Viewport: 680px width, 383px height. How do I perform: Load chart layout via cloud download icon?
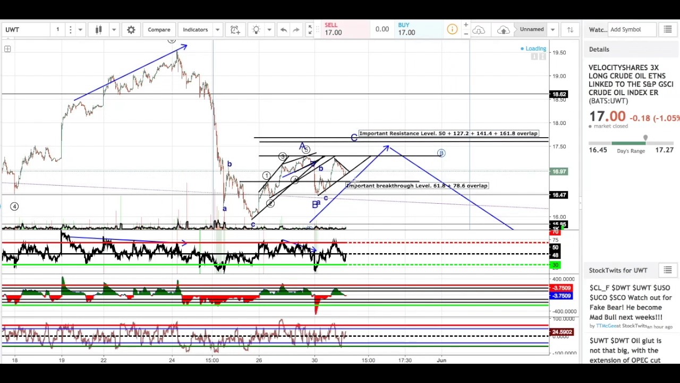(x=479, y=30)
